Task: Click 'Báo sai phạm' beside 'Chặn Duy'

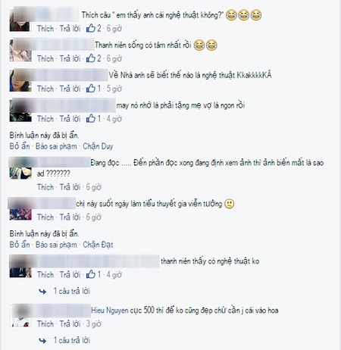Action: (x=56, y=146)
